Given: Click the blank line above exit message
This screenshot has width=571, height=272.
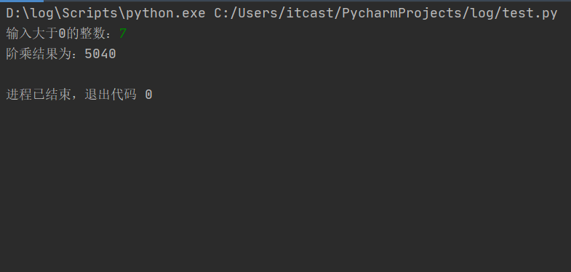Looking at the screenshot, I should (x=285, y=75).
